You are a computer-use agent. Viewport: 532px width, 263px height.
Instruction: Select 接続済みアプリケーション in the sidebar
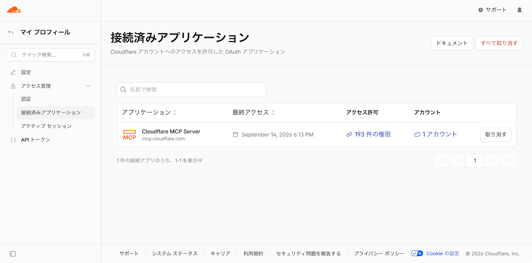(56, 113)
